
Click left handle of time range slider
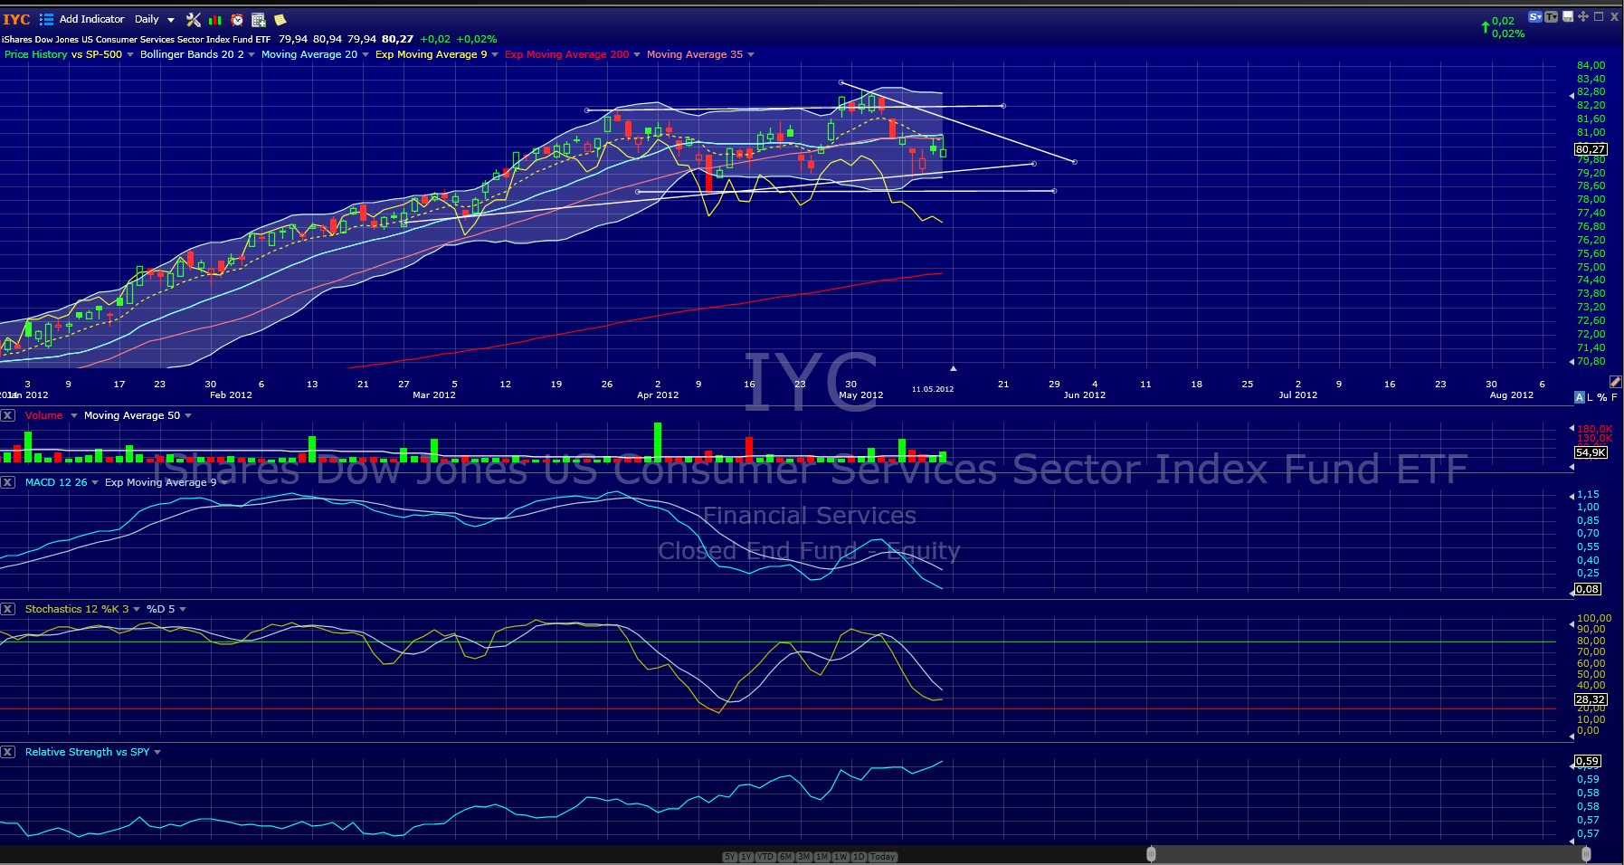(1151, 854)
